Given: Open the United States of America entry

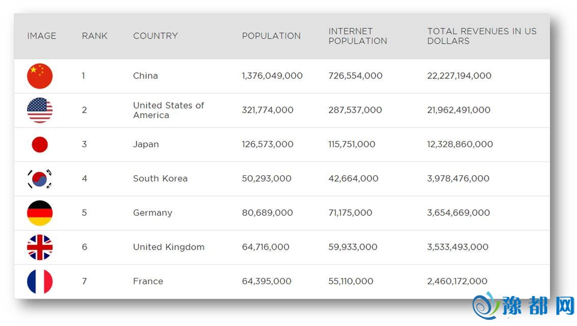Looking at the screenshot, I should click(168, 110).
